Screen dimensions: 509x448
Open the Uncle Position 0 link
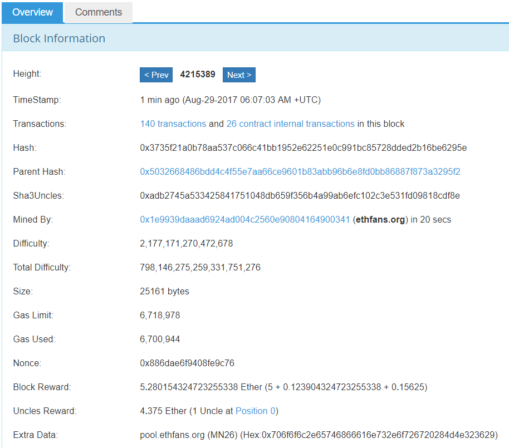click(x=256, y=411)
